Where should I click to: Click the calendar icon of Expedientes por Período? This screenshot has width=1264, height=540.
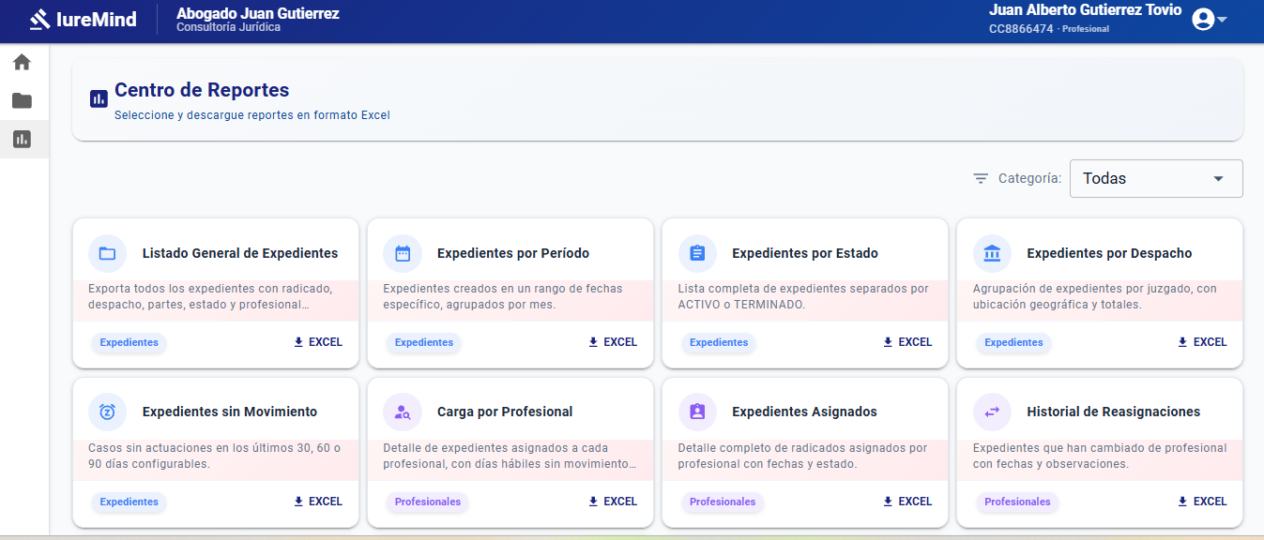point(403,253)
